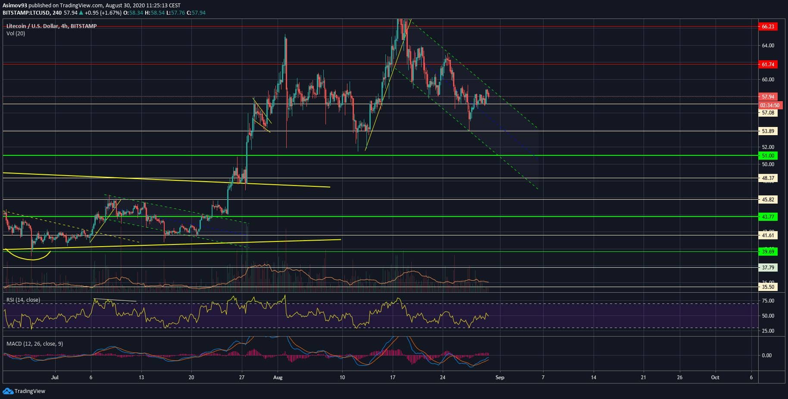788x399 pixels.
Task: Click the white 53.89 level price label
Action: (768, 131)
